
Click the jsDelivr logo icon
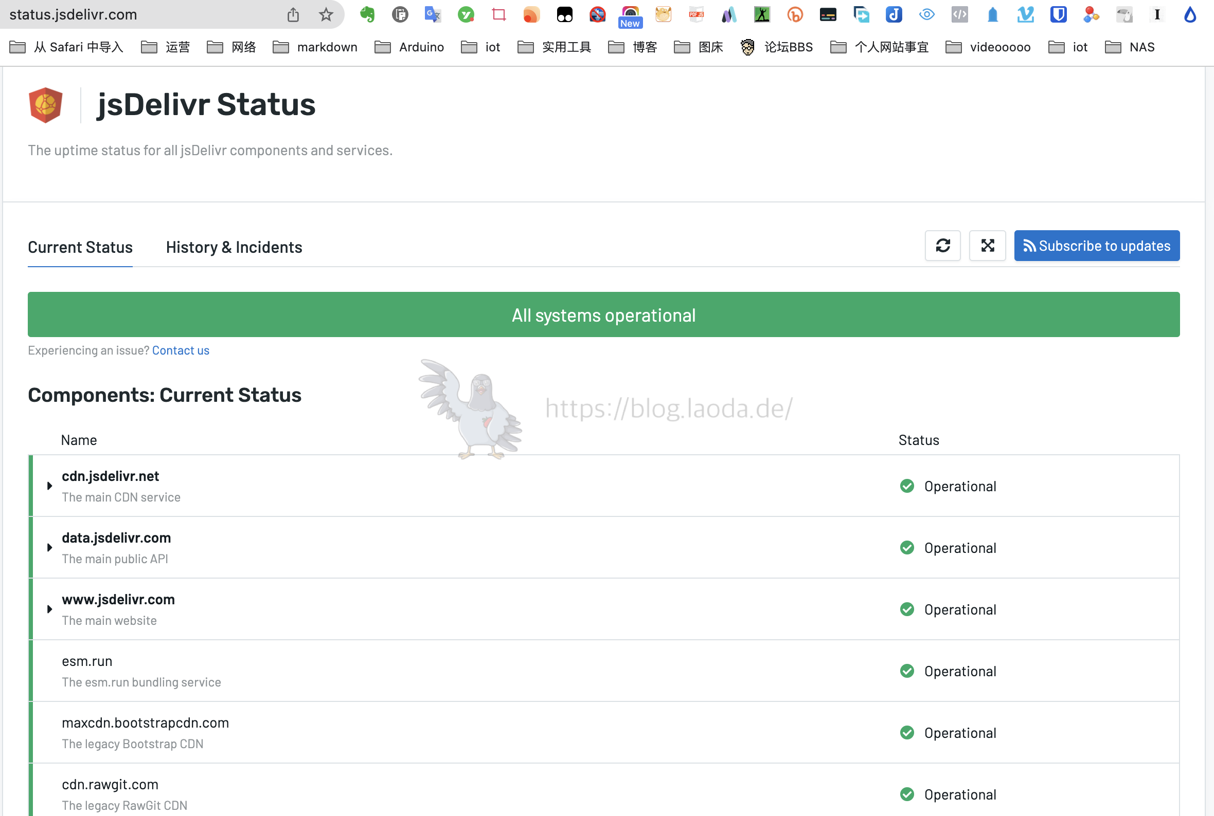pyautogui.click(x=46, y=105)
